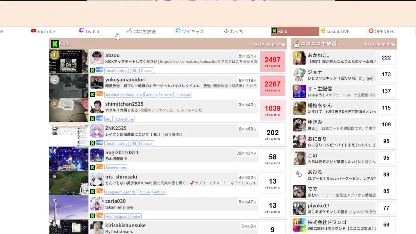Open the OPENREC tab
Viewport: 416px width, 234px height.
392,31
